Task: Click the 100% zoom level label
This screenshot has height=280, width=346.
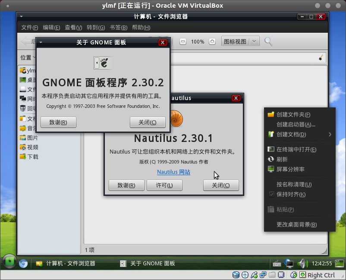Action: [198, 42]
